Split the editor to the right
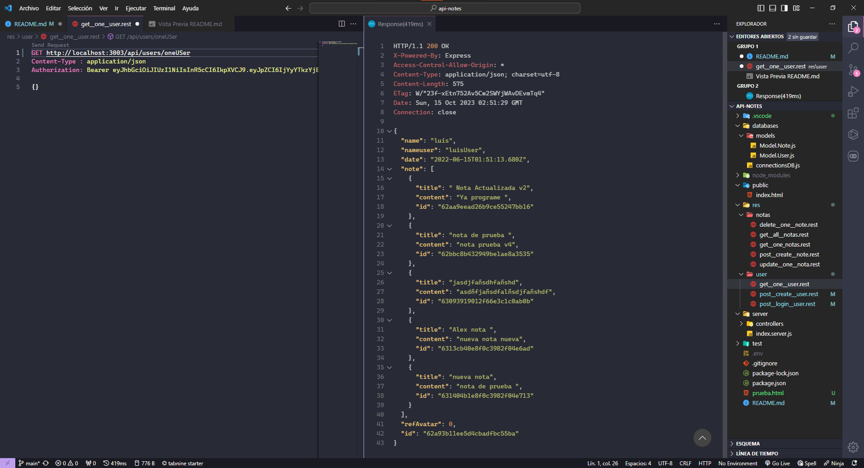 (x=342, y=24)
